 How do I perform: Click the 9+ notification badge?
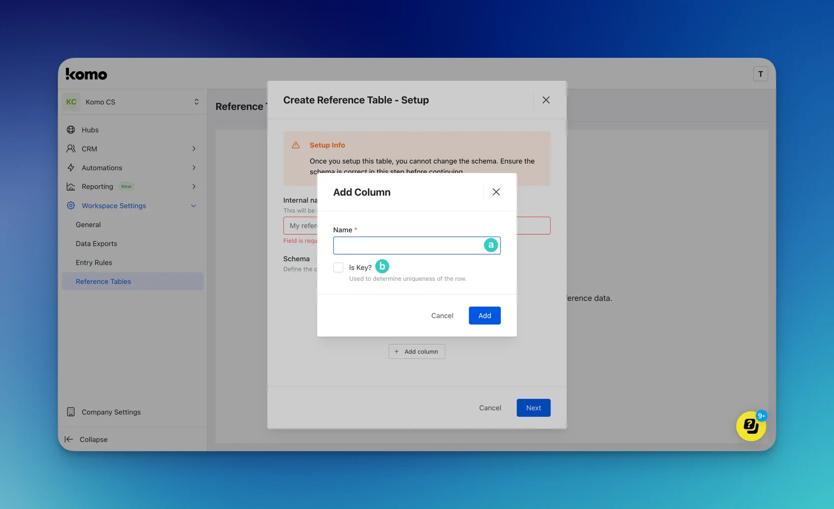click(x=761, y=416)
